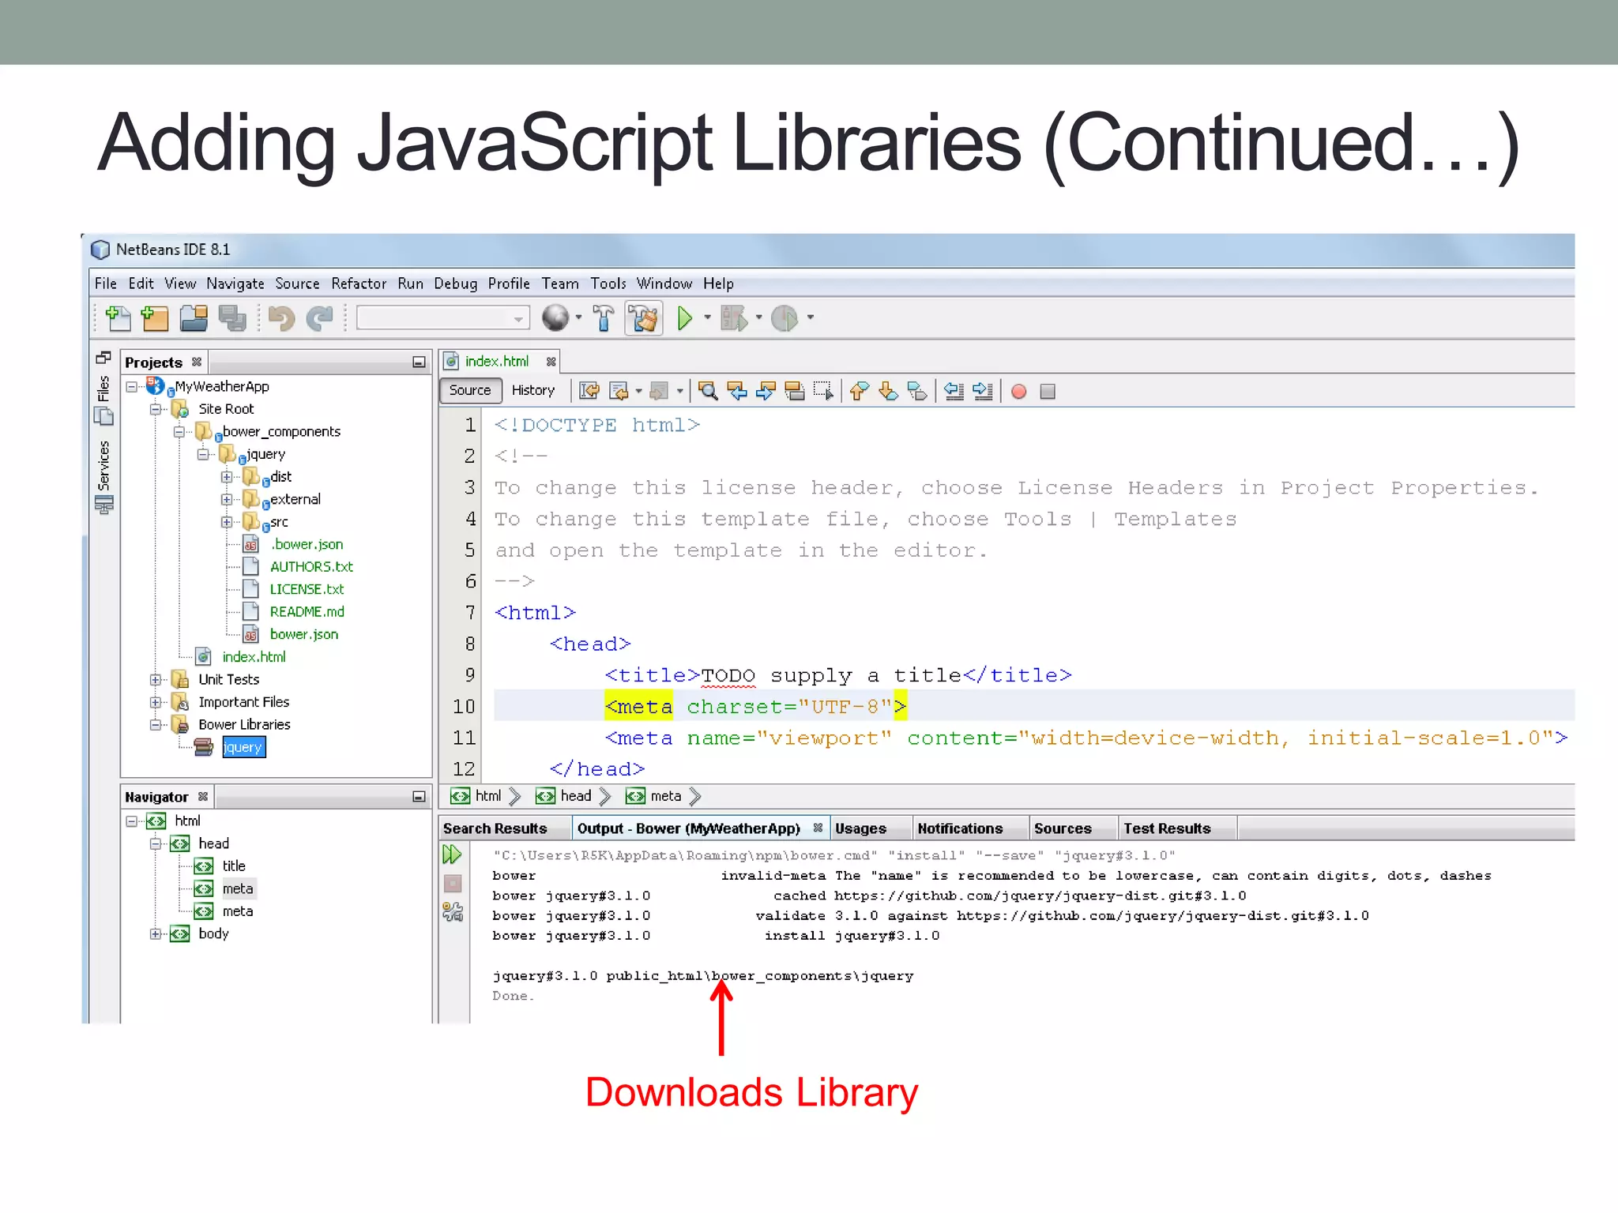The width and height of the screenshot is (1618, 1213).
Task: Click the red Start Macro Recording icon
Action: coord(1019,392)
